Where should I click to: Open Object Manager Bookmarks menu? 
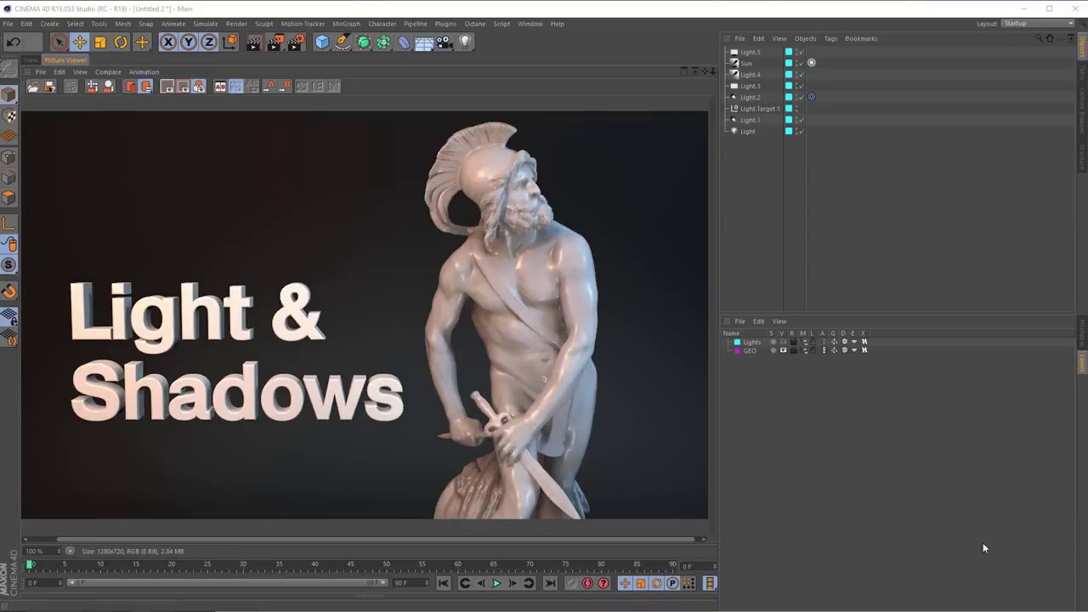pos(861,38)
